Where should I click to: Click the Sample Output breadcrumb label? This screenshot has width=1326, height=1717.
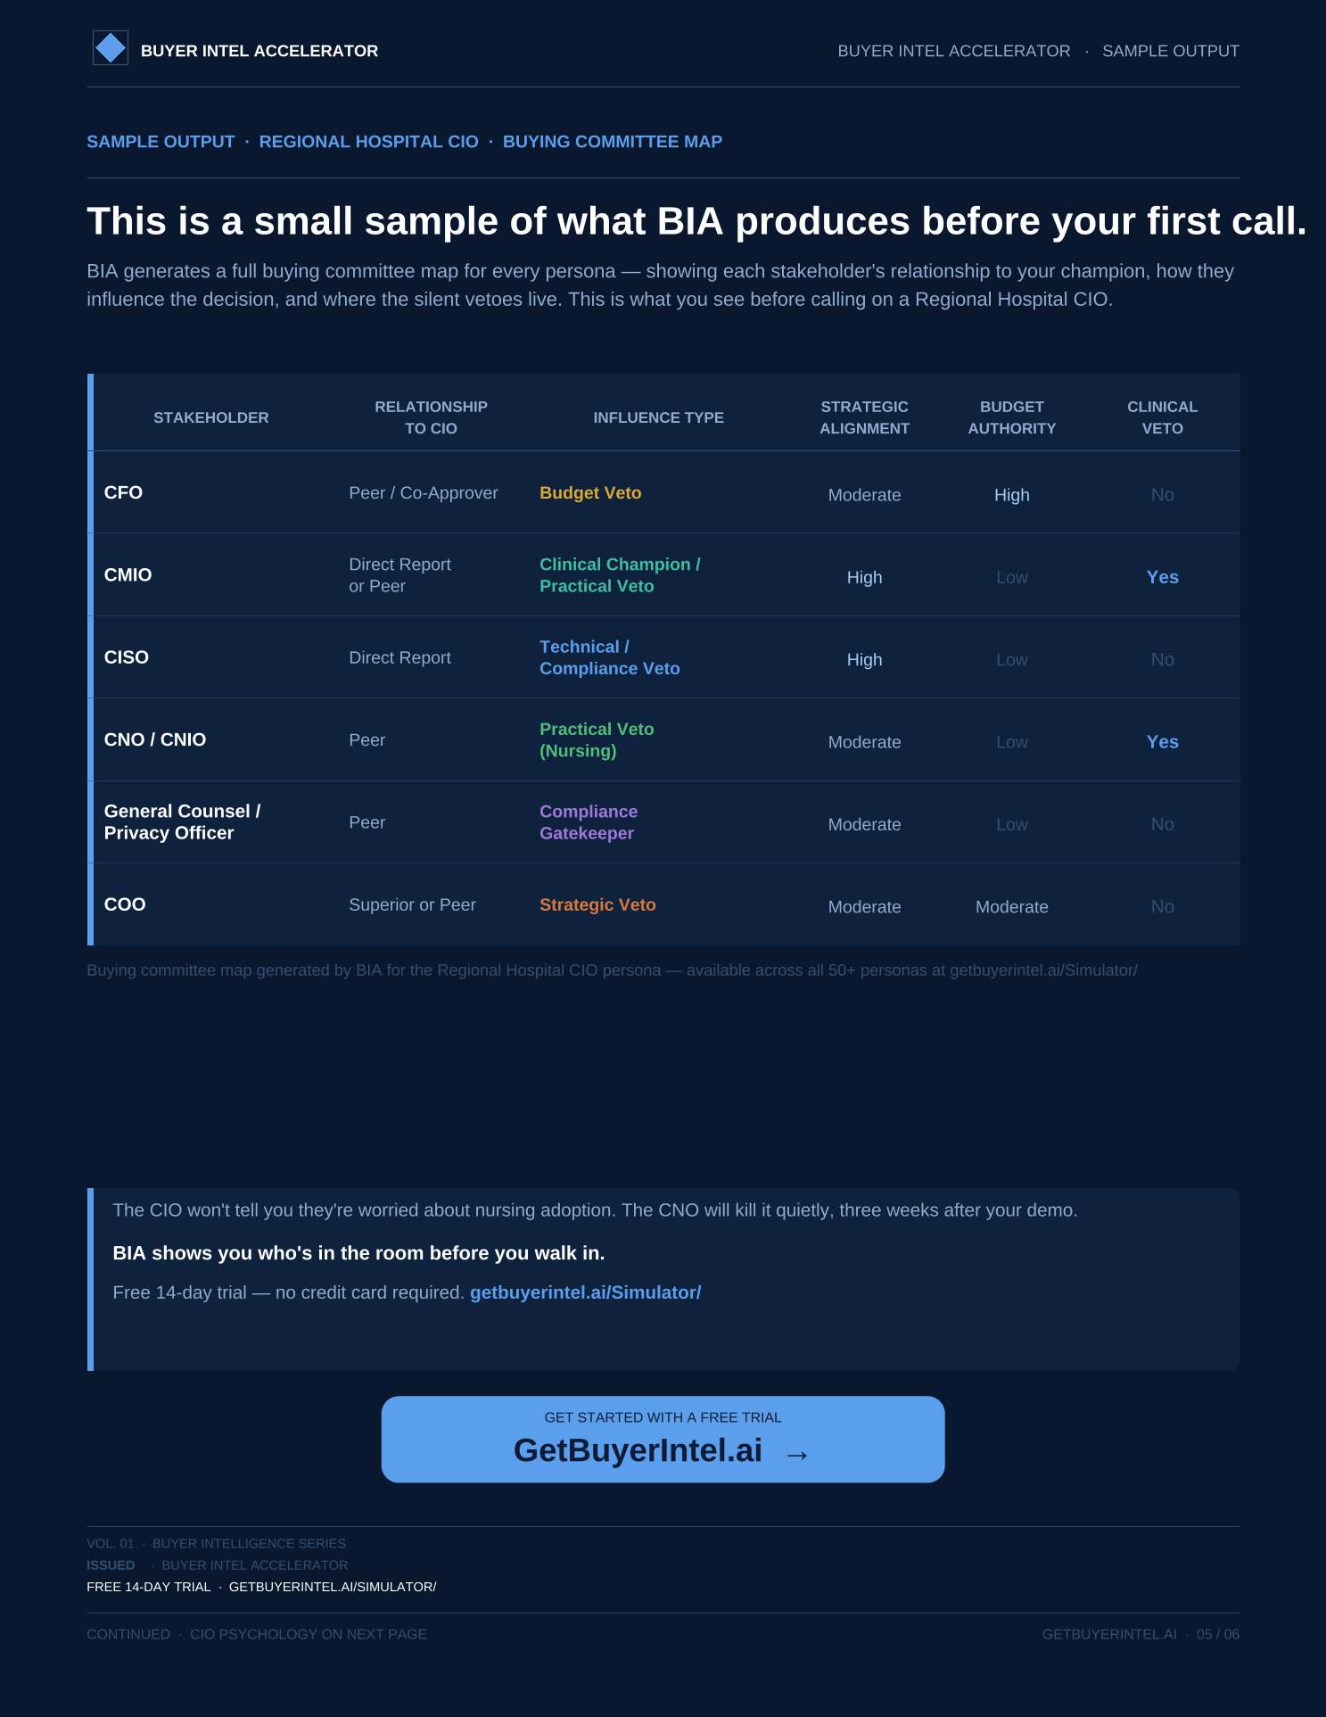pos(161,142)
